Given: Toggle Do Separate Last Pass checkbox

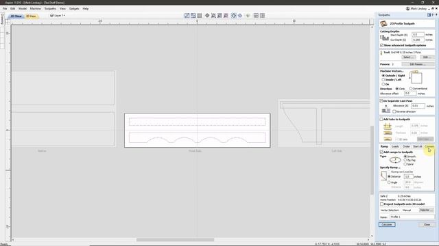Looking at the screenshot, I should pyautogui.click(x=381, y=101).
